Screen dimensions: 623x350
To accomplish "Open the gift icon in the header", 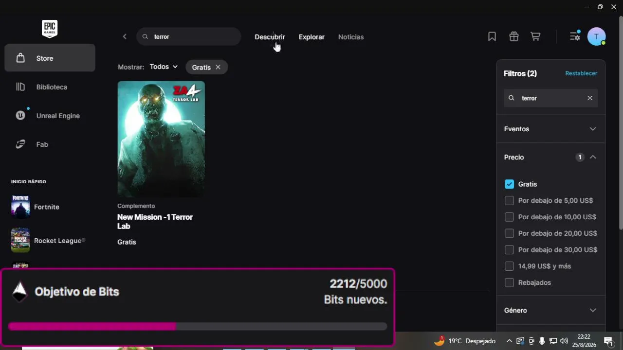I will click(x=514, y=36).
